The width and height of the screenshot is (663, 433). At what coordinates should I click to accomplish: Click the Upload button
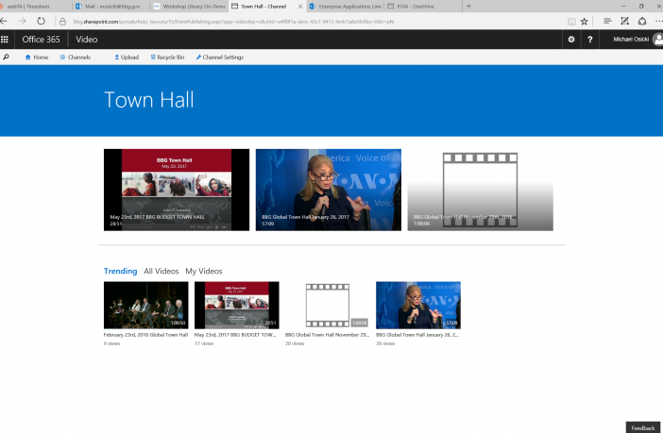(127, 57)
